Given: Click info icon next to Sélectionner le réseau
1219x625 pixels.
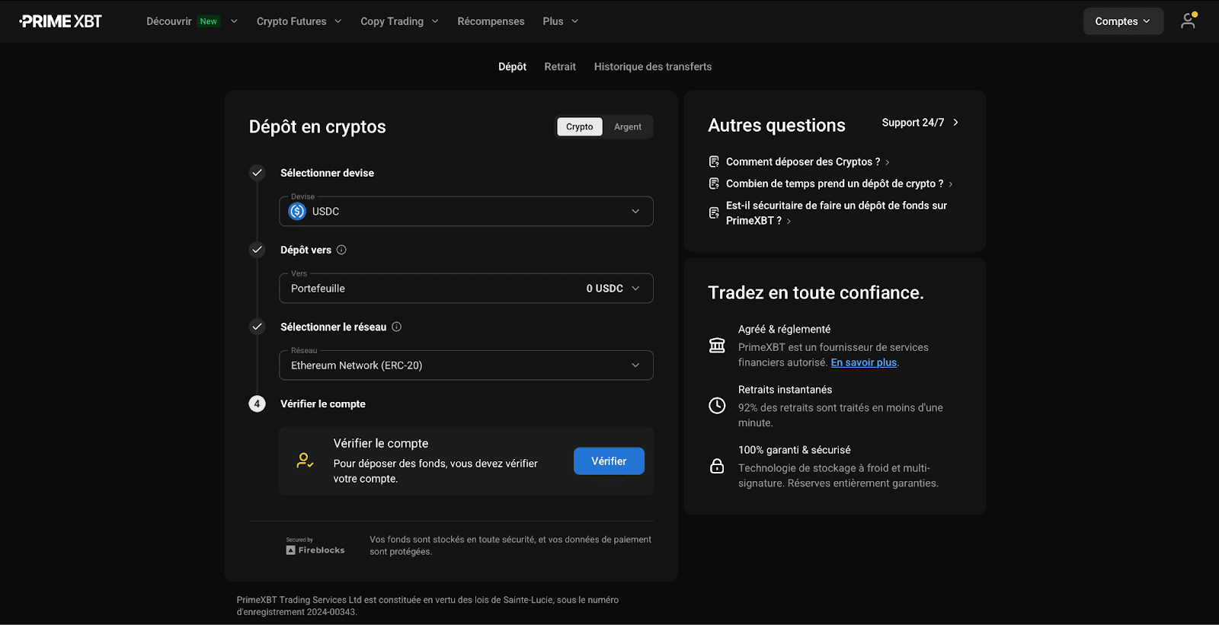Looking at the screenshot, I should (x=396, y=327).
